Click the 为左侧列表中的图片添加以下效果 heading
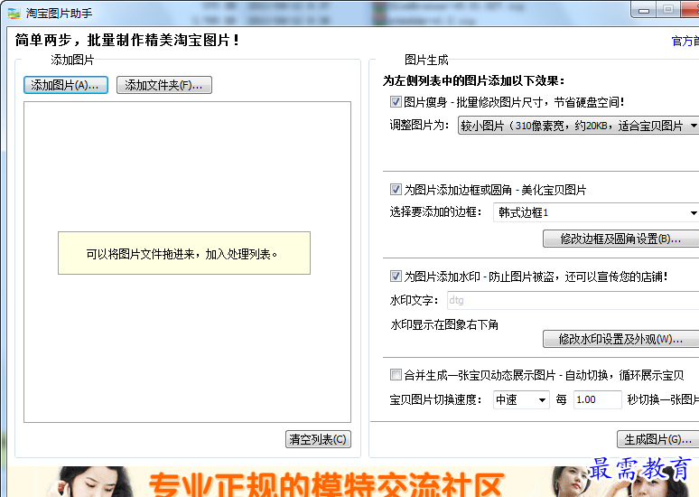The width and height of the screenshot is (699, 497). (x=474, y=80)
